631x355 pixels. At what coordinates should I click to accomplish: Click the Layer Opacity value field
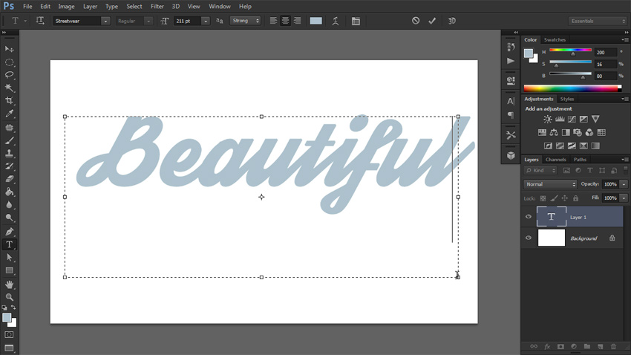[609, 184]
